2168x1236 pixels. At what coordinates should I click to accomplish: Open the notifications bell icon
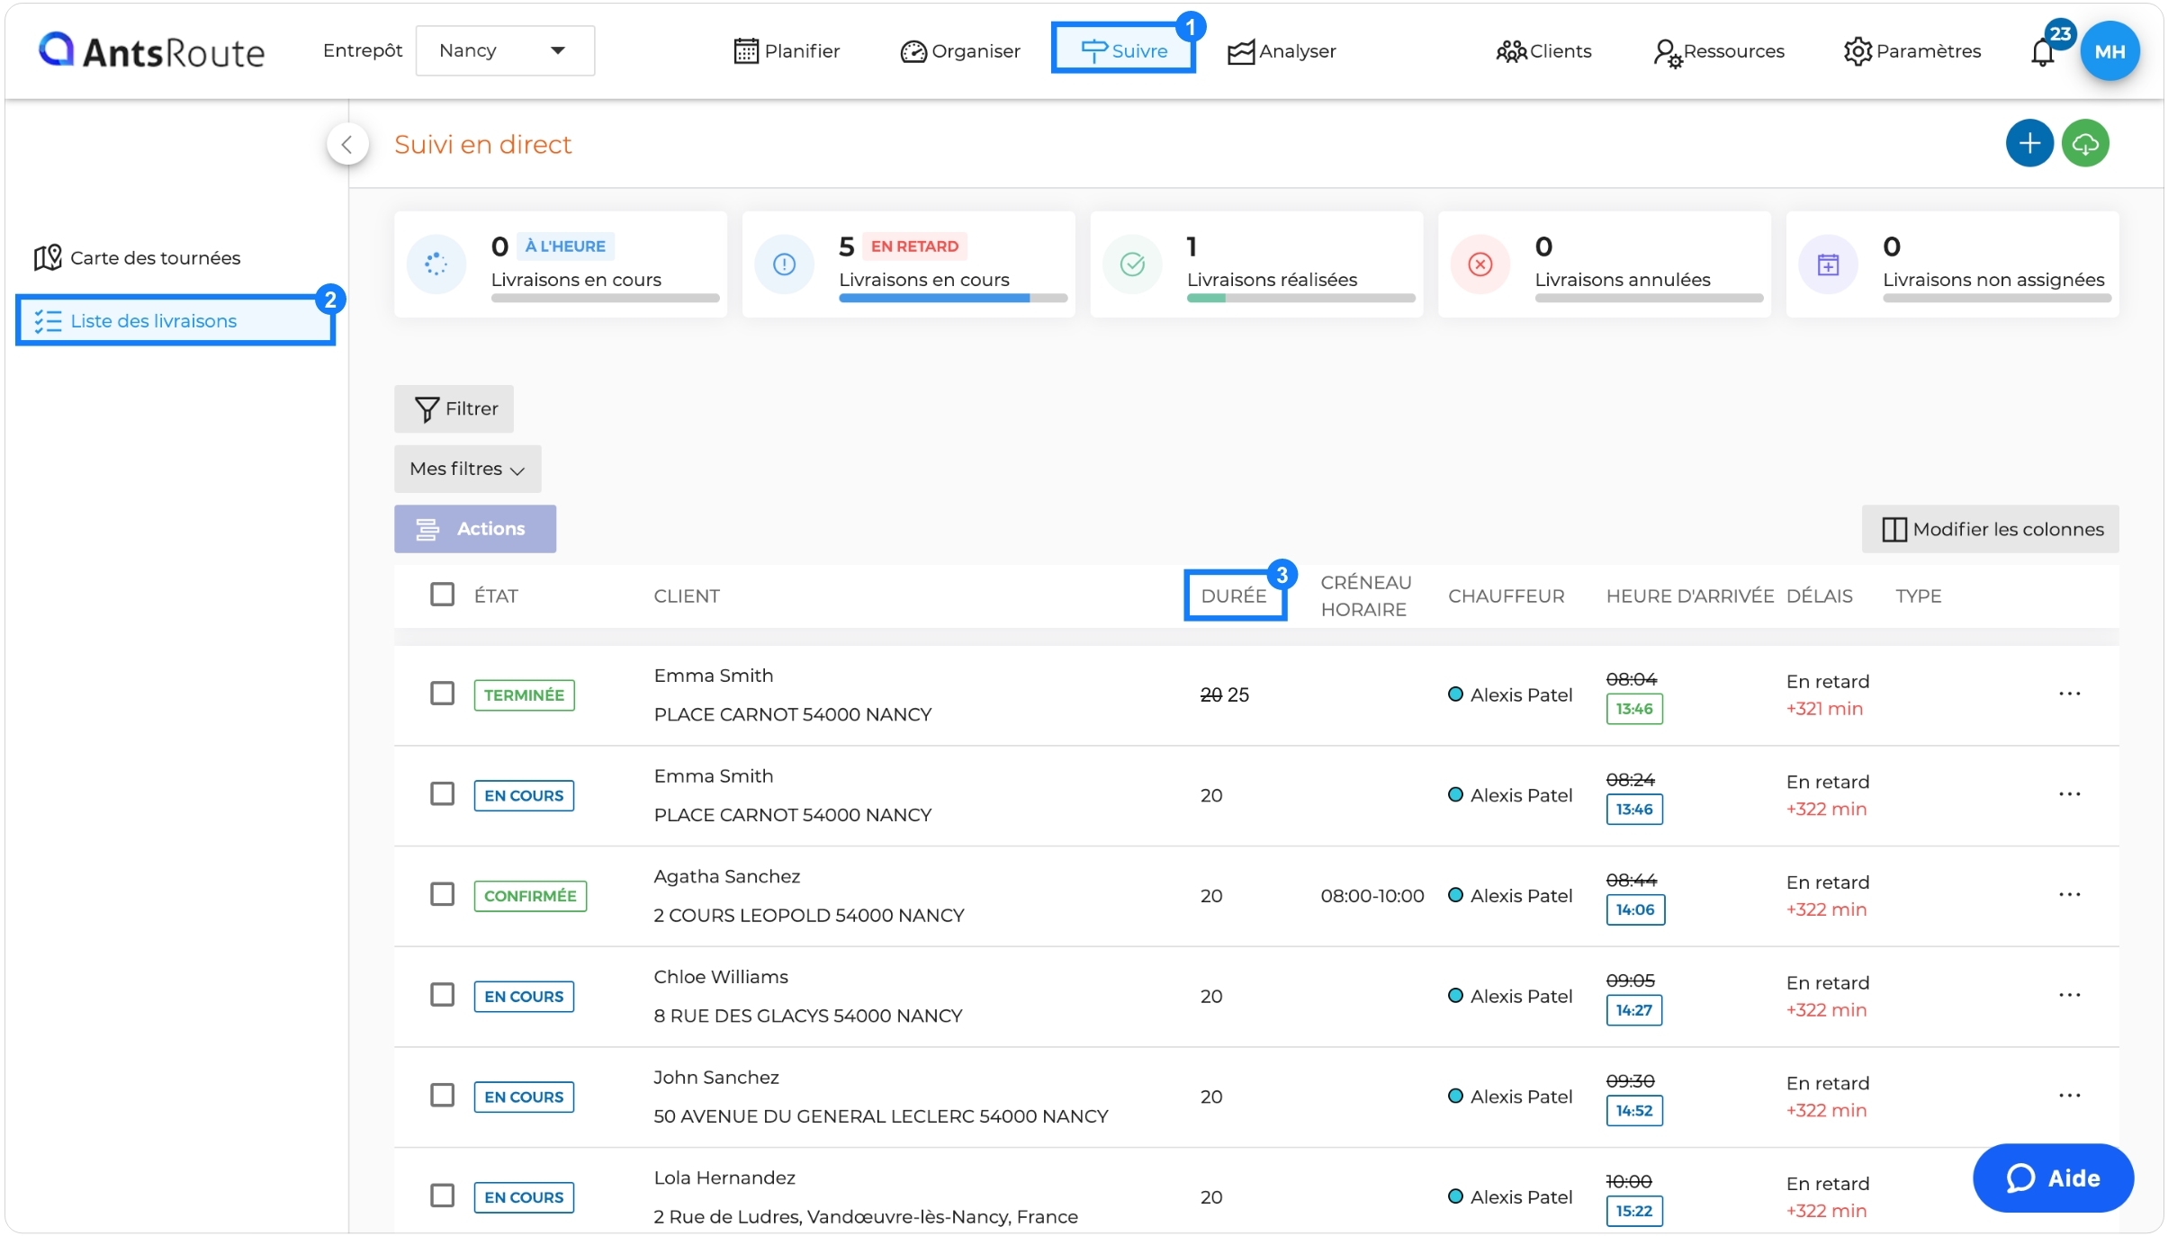point(2042,52)
